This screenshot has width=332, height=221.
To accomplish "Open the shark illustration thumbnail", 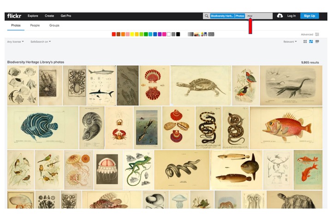I will [101, 86].
